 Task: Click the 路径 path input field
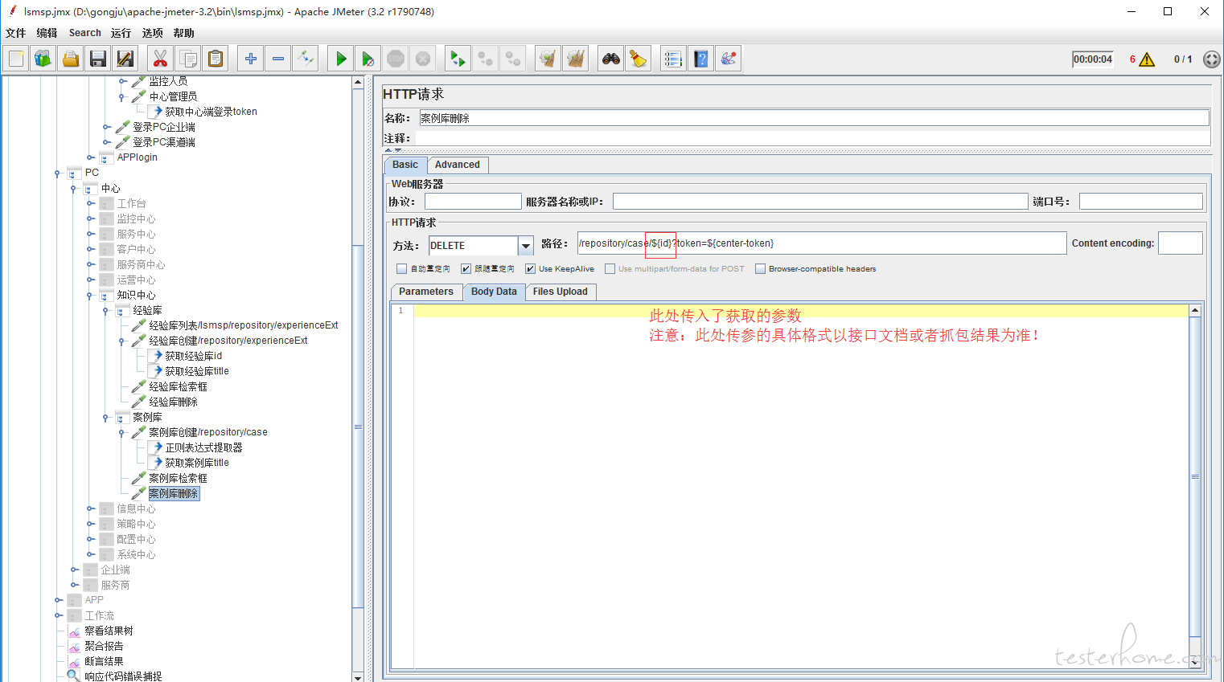[x=822, y=243]
